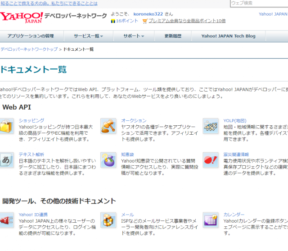Screen dimensions: 288x251
Task: Click the web search input field
Action: point(259,3)
